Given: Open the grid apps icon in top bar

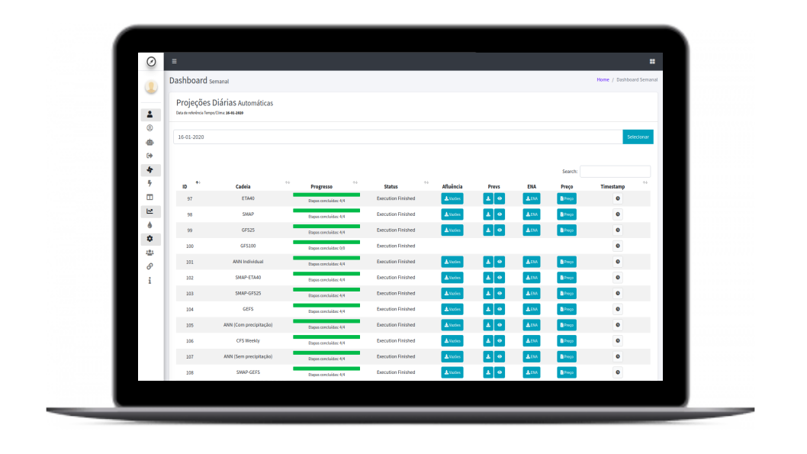Looking at the screenshot, I should tap(652, 61).
